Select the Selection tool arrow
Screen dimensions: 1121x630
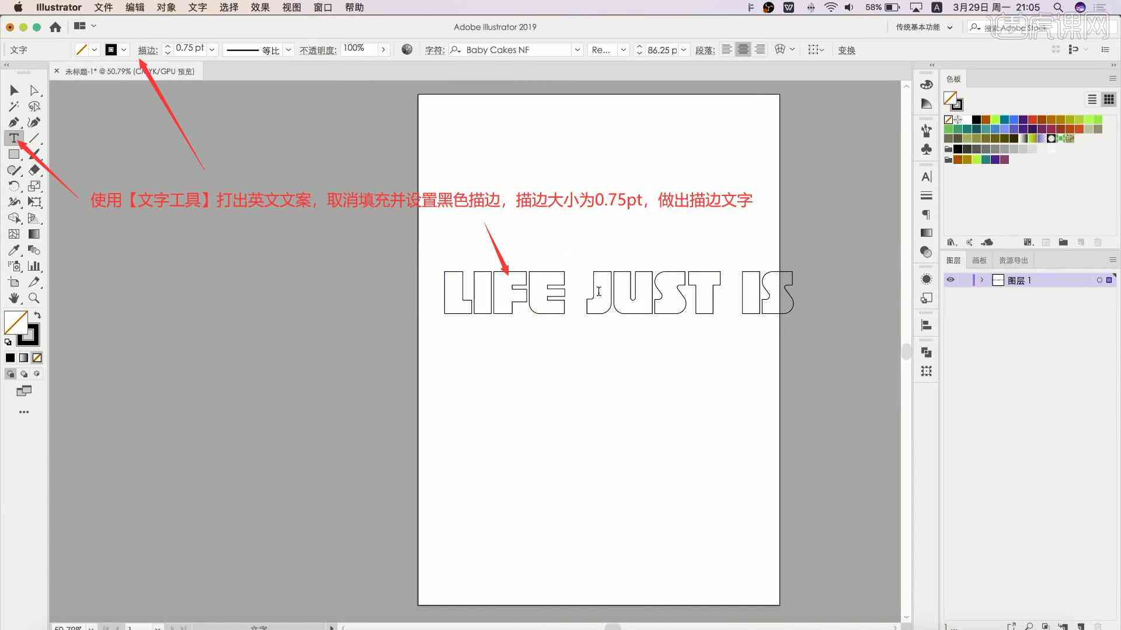click(x=14, y=90)
